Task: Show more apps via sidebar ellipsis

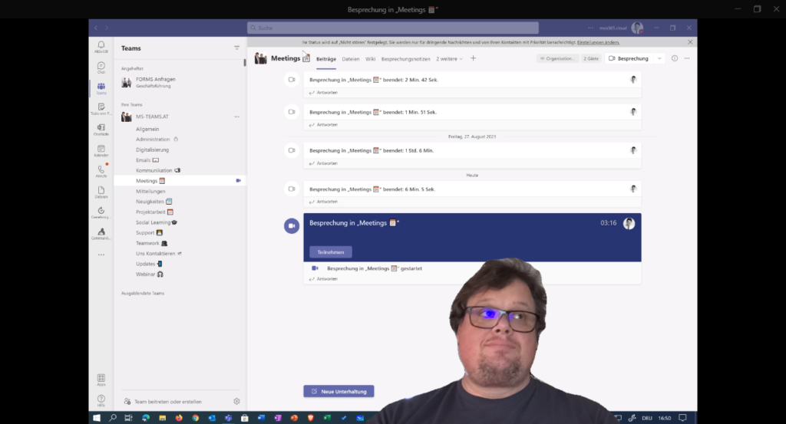Action: tap(101, 255)
